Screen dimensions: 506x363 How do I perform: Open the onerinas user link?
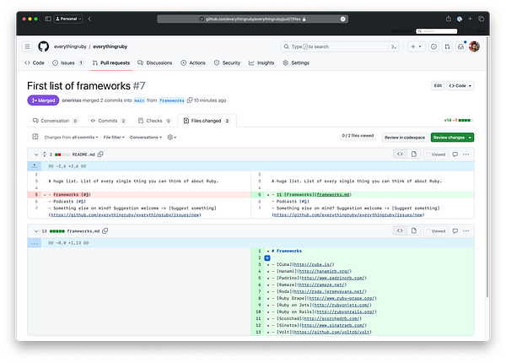[x=72, y=100]
